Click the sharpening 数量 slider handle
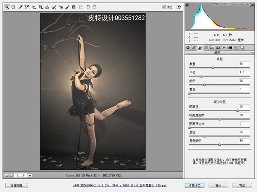The height and width of the screenshot is (192, 257). coord(213,68)
